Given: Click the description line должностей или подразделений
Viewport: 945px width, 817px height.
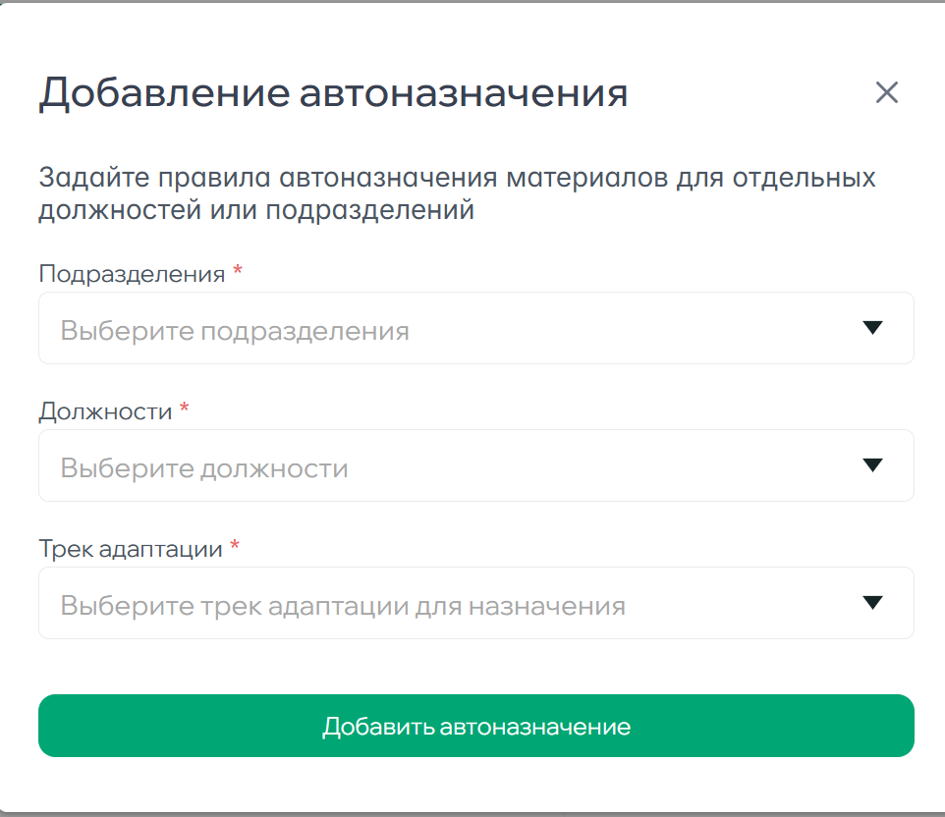Looking at the screenshot, I should click(x=256, y=210).
